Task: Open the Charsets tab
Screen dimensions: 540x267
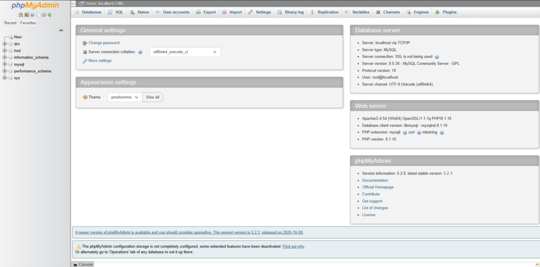Action: pos(388,12)
